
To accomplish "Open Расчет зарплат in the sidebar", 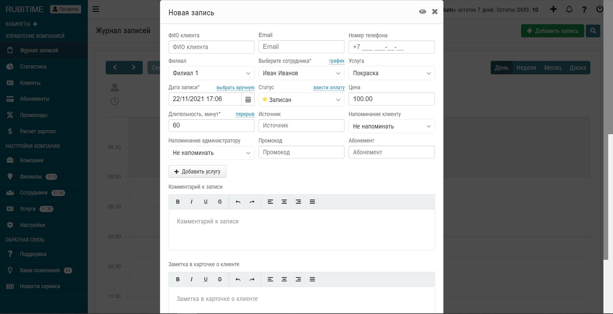I will pos(44,131).
